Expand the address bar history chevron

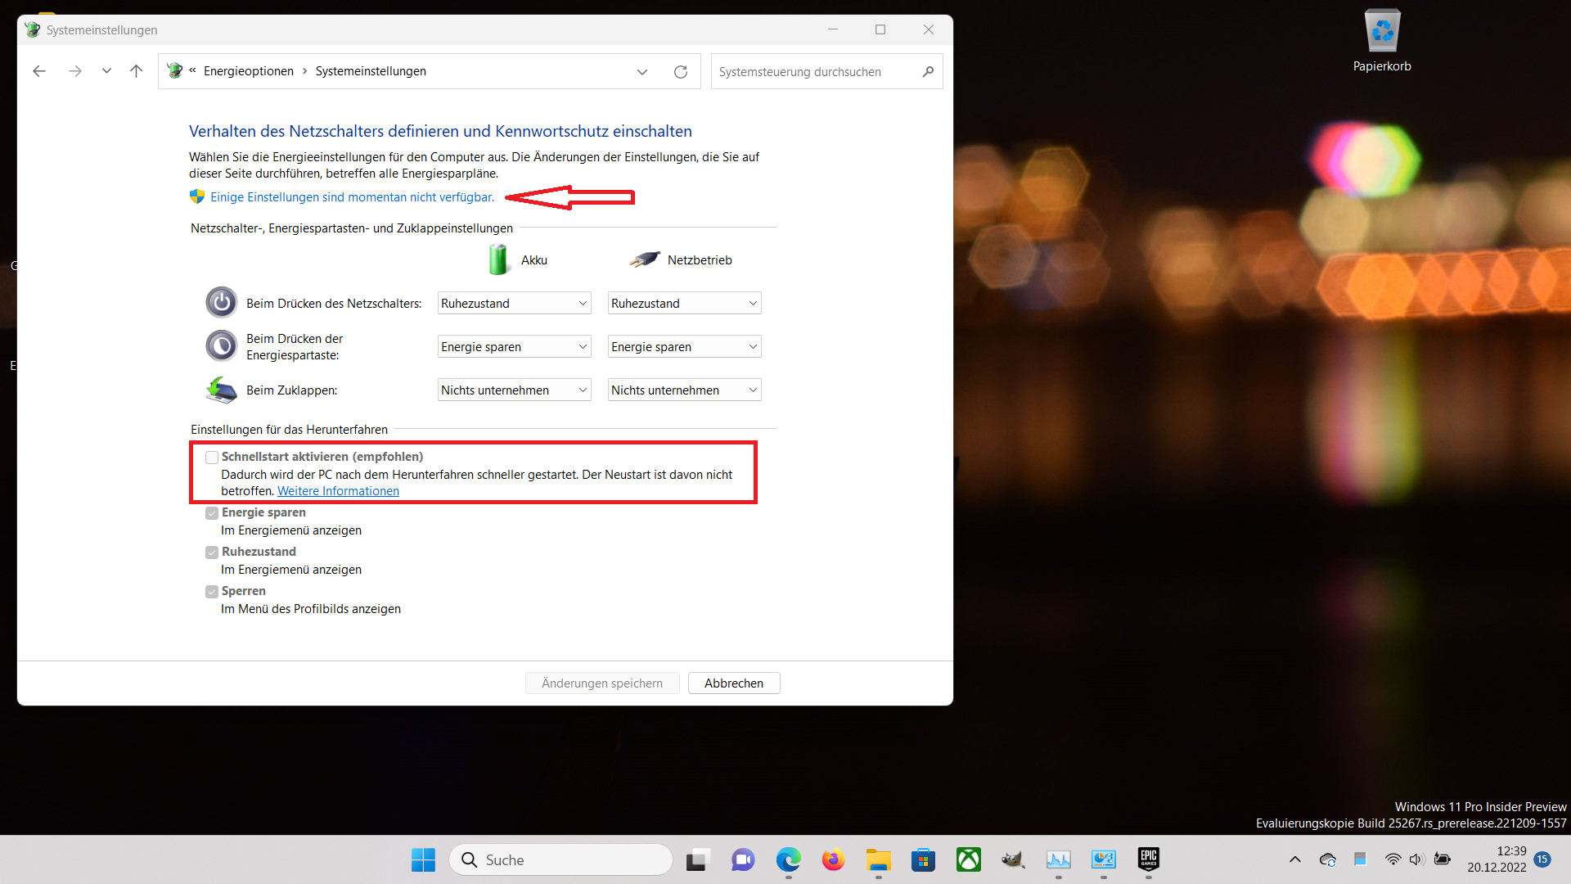[642, 71]
